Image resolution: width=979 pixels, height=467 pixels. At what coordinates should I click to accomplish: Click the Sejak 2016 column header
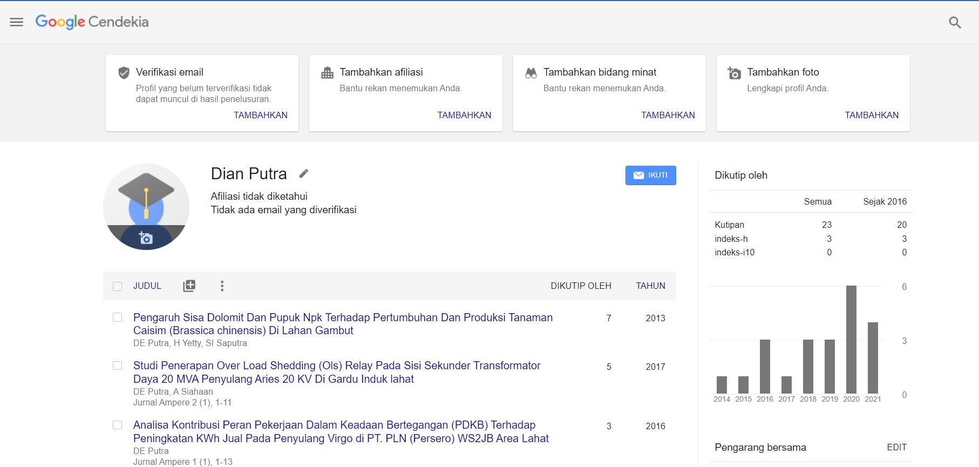(x=885, y=201)
